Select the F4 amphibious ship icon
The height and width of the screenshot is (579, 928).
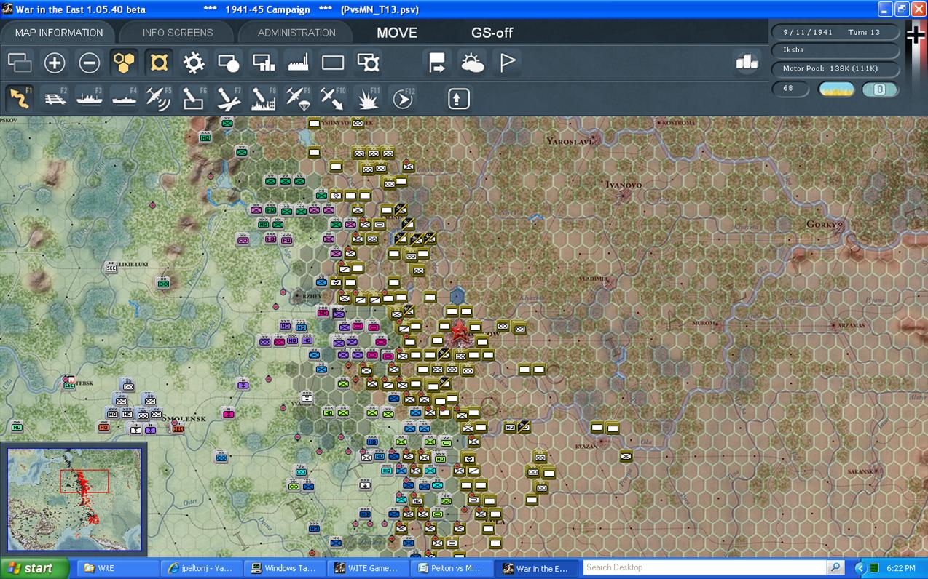click(125, 98)
